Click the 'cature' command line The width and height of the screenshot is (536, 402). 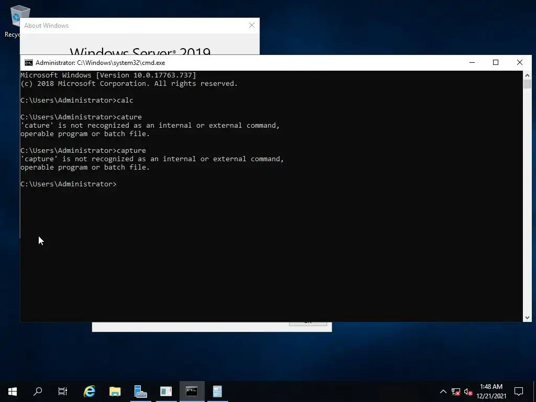81,117
